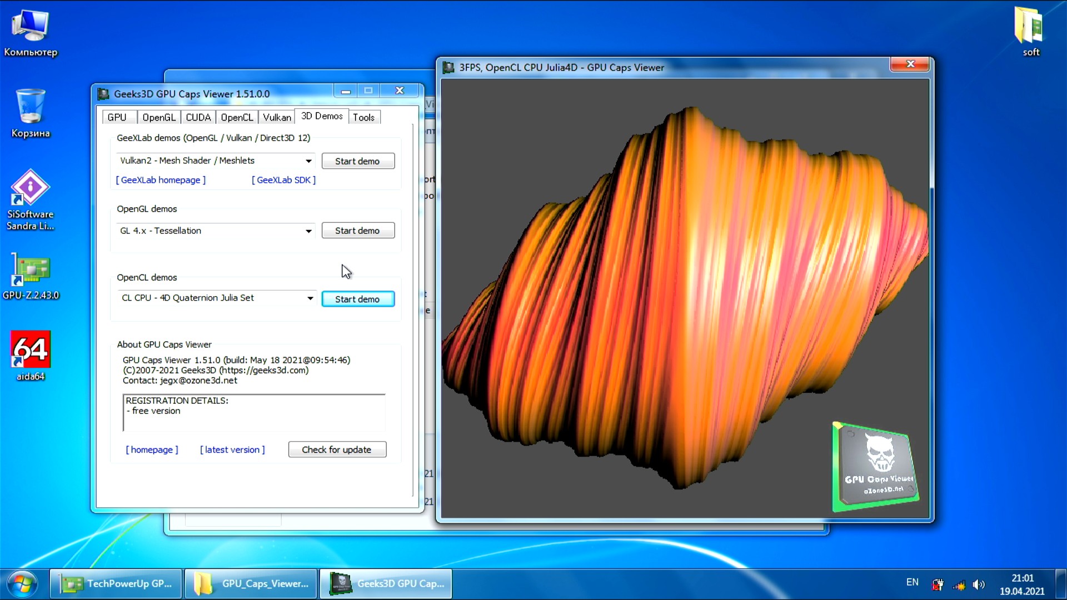Viewport: 1067px width, 600px height.
Task: Click the Check for update button
Action: pyautogui.click(x=337, y=449)
